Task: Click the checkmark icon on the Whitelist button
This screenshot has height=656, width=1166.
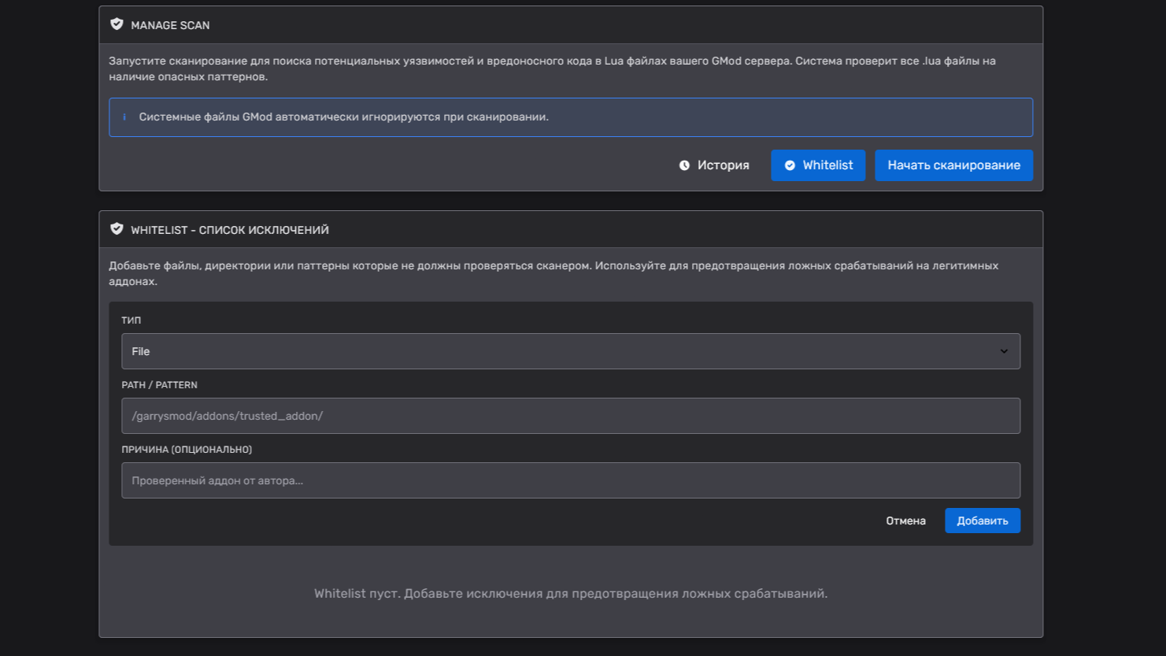Action: coord(790,165)
